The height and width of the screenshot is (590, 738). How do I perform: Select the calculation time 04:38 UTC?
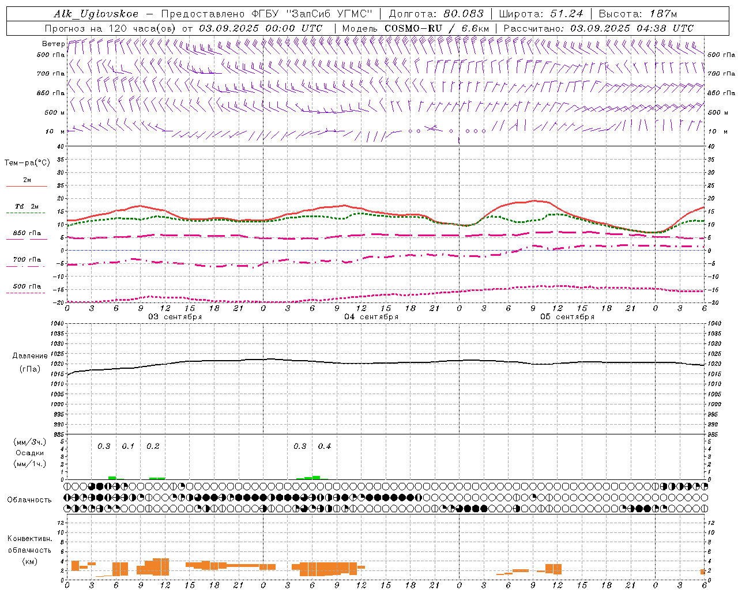(x=665, y=28)
